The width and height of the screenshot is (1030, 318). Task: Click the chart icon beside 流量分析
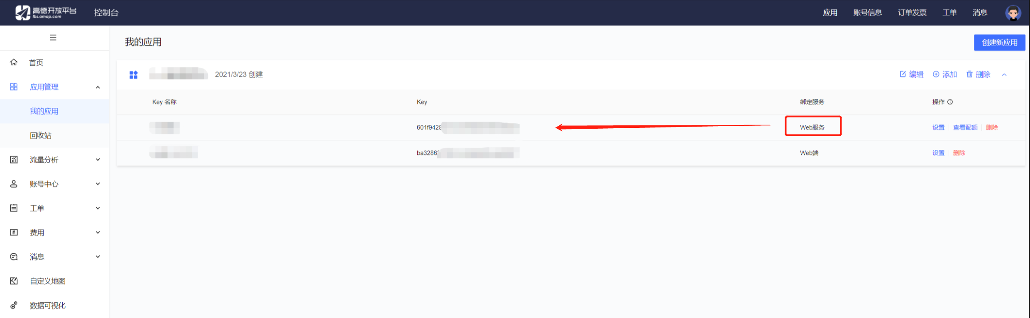[x=14, y=160]
